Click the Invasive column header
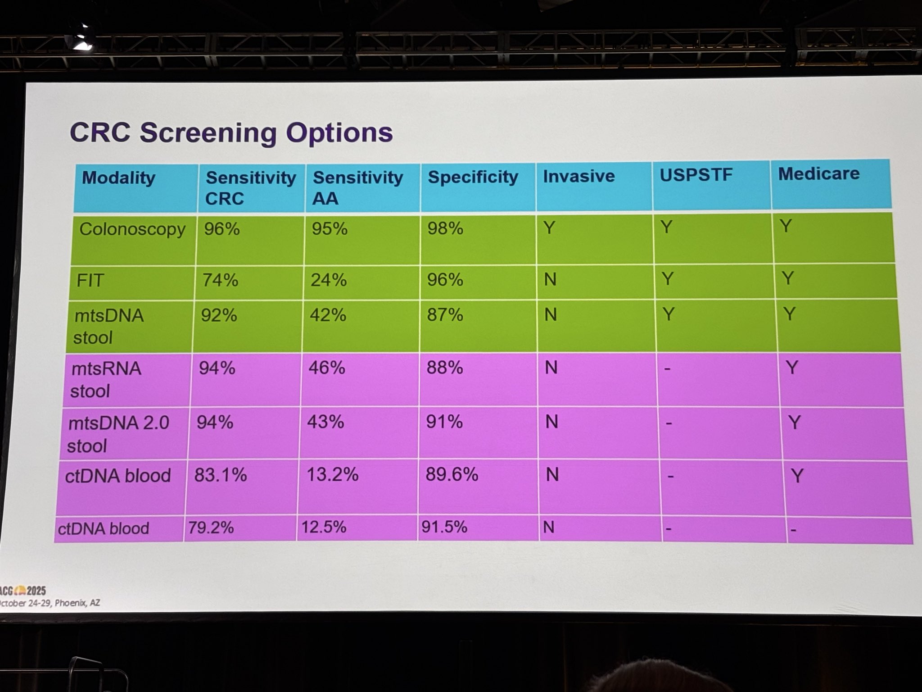Screen dimensions: 922x692 (579, 176)
